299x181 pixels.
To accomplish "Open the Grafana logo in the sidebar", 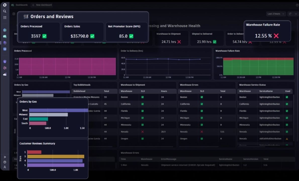I will [x=5, y=5].
